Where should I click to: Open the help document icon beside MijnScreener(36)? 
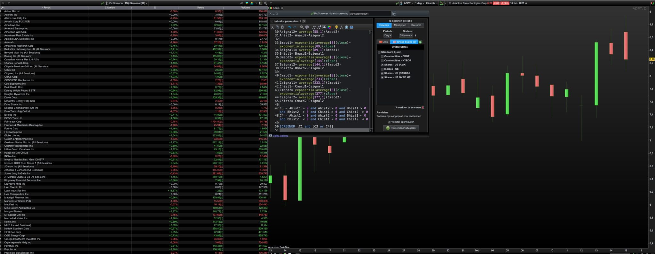pyautogui.click(x=394, y=14)
